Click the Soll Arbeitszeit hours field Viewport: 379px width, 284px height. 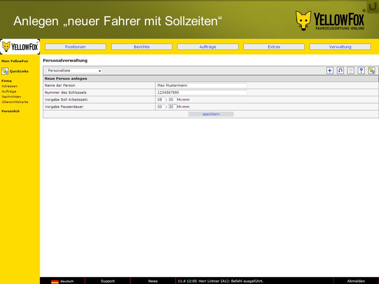(x=161, y=99)
